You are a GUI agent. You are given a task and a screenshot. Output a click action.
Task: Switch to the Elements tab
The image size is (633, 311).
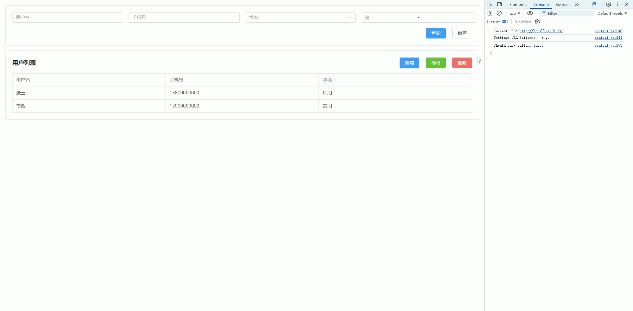point(518,5)
